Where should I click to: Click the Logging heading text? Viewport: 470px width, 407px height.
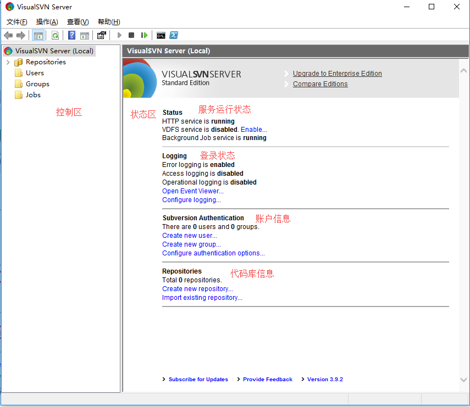click(174, 156)
